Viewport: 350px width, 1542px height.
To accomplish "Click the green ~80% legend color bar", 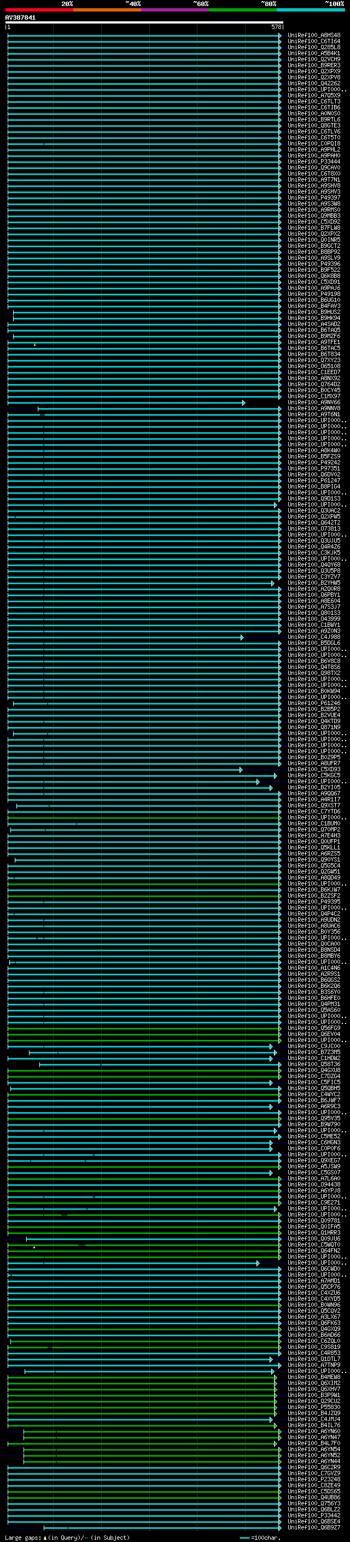I will [243, 10].
